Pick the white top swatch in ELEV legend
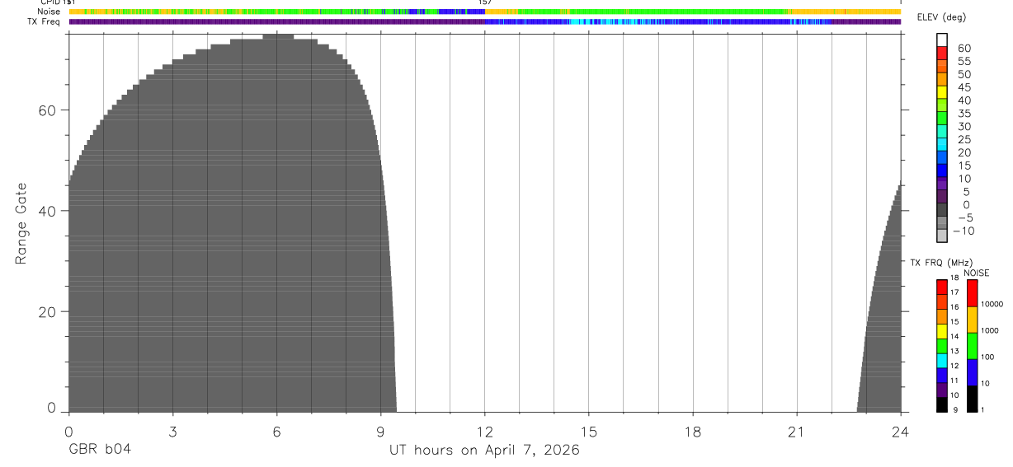Viewport: 1013px width, 467px height. tap(942, 40)
